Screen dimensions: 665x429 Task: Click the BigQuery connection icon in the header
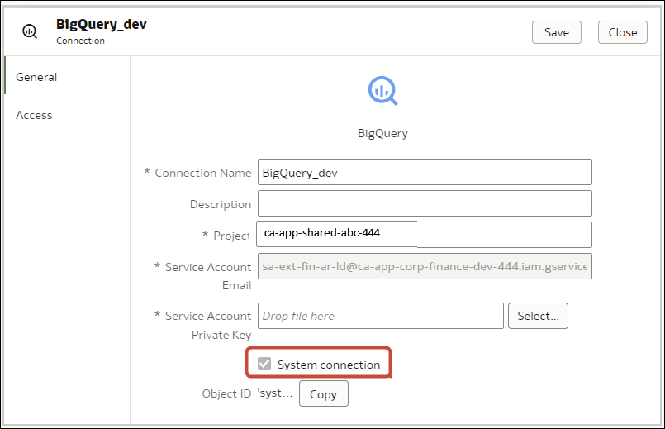(30, 31)
